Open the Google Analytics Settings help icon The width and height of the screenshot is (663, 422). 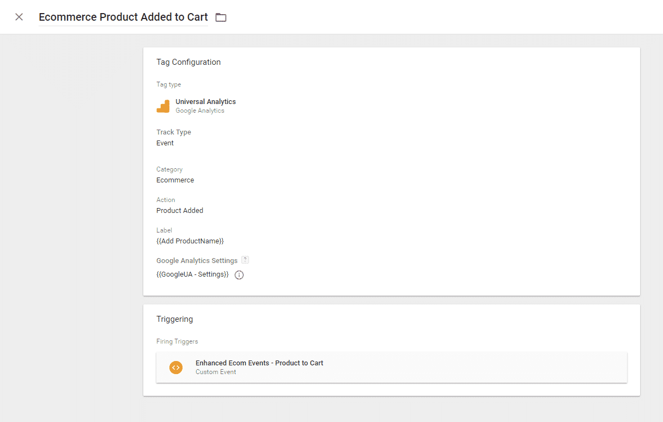pos(245,260)
